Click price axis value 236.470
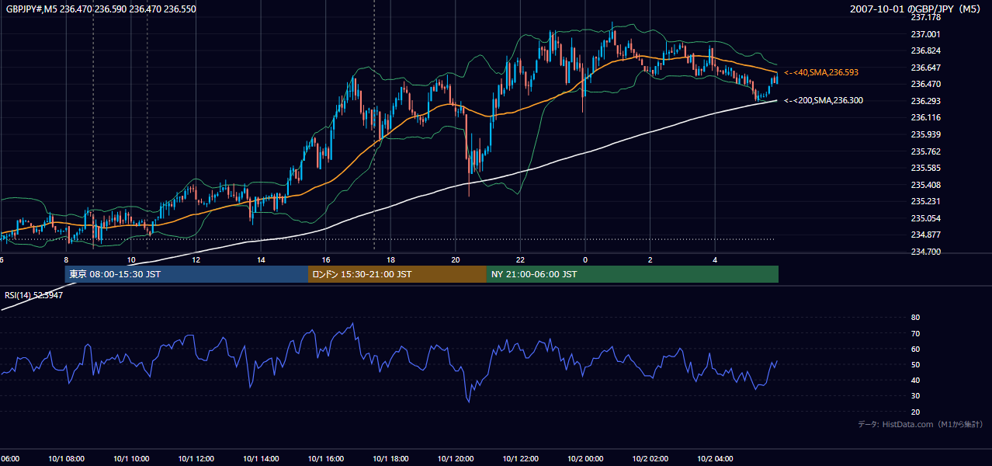This screenshot has width=992, height=466. click(925, 84)
